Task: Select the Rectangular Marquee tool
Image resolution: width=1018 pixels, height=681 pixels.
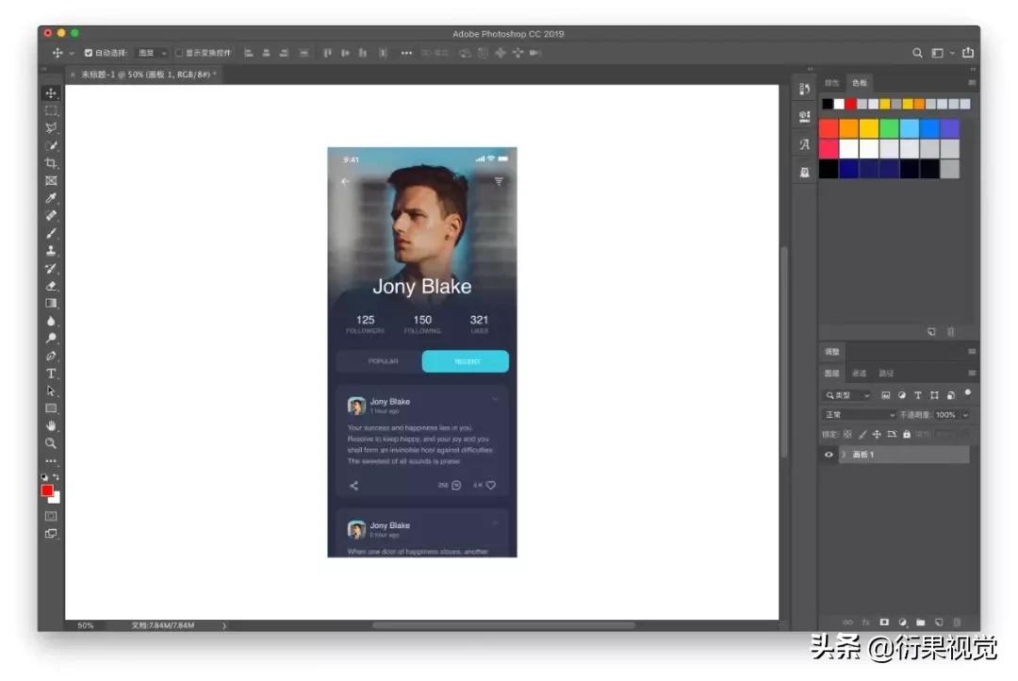Action: coord(51,110)
